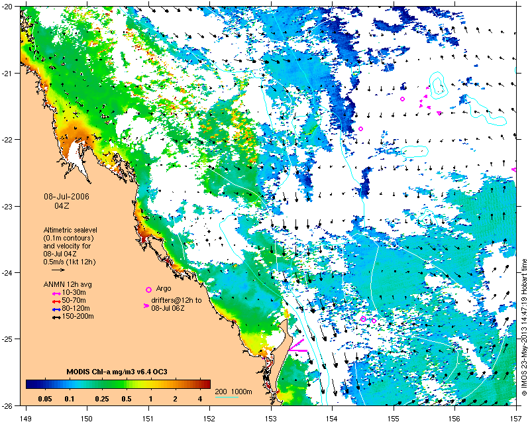The width and height of the screenshot is (530, 424).
Task: Click the '08-Jul 06Z' drifter time text
Action: click(168, 308)
